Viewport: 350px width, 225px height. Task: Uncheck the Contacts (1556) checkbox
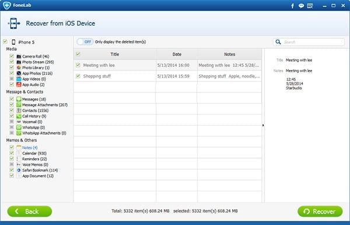(12, 110)
